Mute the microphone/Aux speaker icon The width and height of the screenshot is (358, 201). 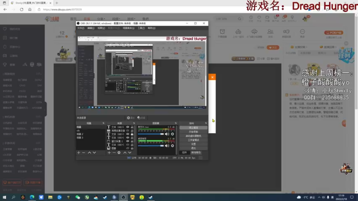point(167,134)
